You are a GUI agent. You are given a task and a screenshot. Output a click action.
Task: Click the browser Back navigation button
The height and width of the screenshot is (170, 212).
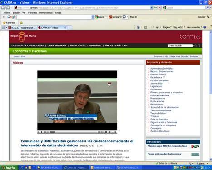[x=3, y=7]
